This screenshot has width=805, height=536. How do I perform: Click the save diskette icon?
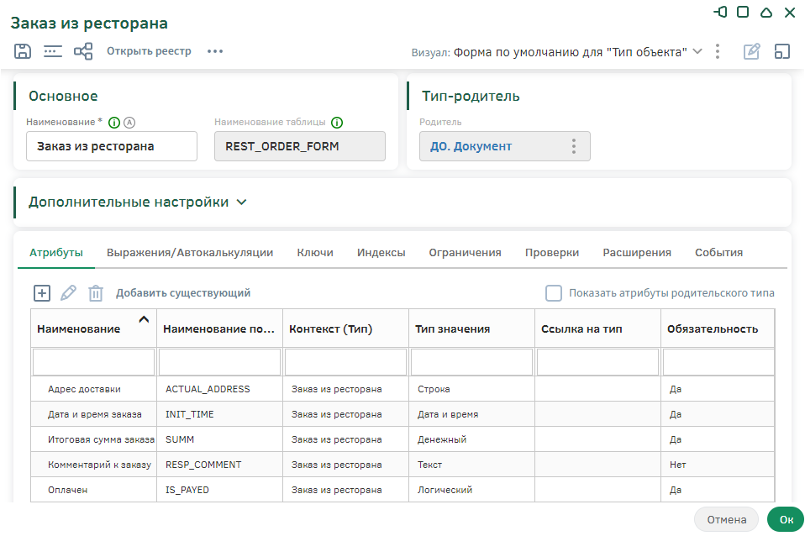(23, 51)
